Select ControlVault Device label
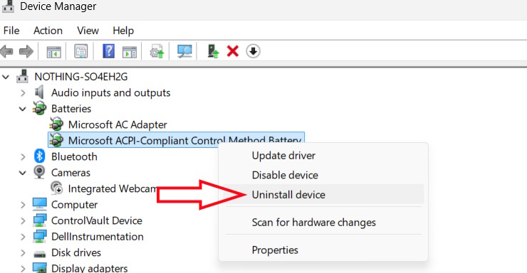The image size is (527, 273). tap(97, 220)
